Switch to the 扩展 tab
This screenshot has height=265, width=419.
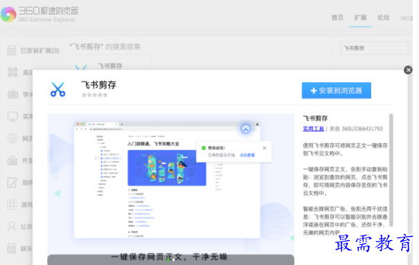(x=360, y=17)
